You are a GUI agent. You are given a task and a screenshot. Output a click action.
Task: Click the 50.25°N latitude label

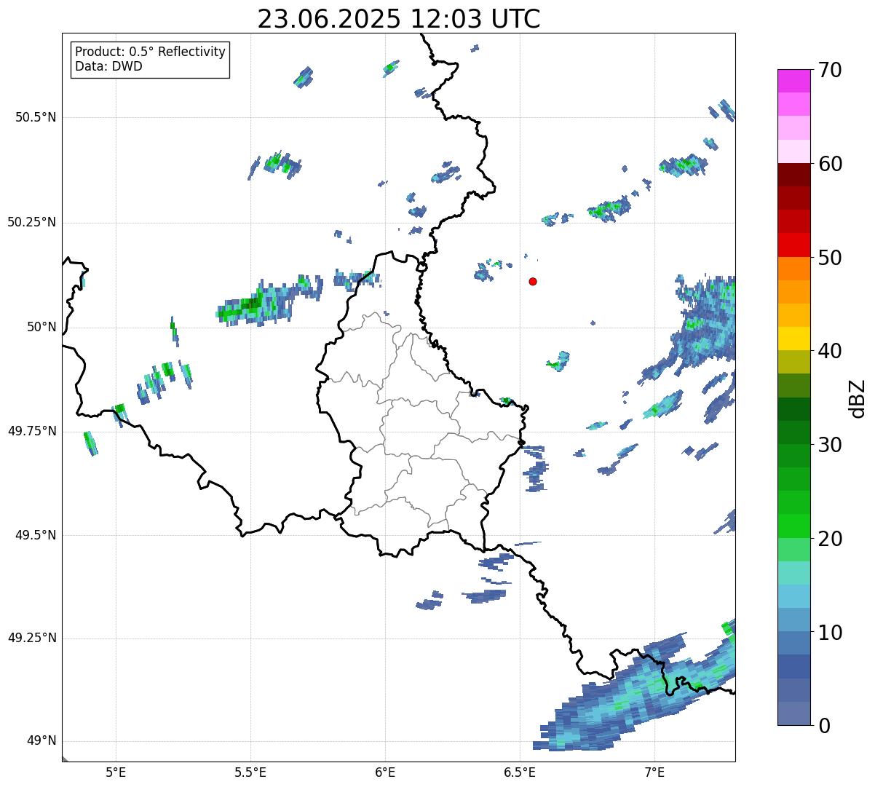pos(31,222)
